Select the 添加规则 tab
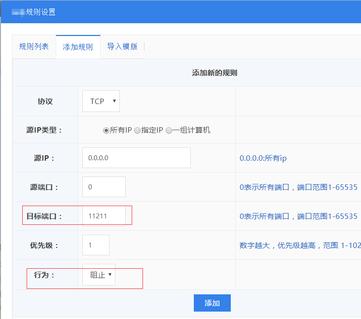 (x=77, y=47)
